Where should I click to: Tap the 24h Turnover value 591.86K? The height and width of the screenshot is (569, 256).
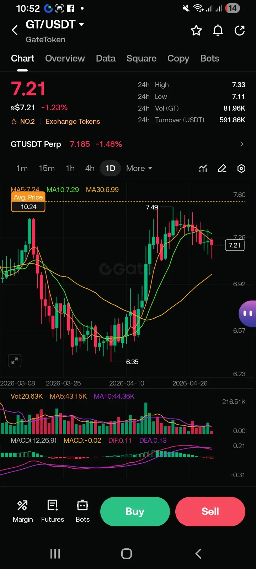pos(232,120)
